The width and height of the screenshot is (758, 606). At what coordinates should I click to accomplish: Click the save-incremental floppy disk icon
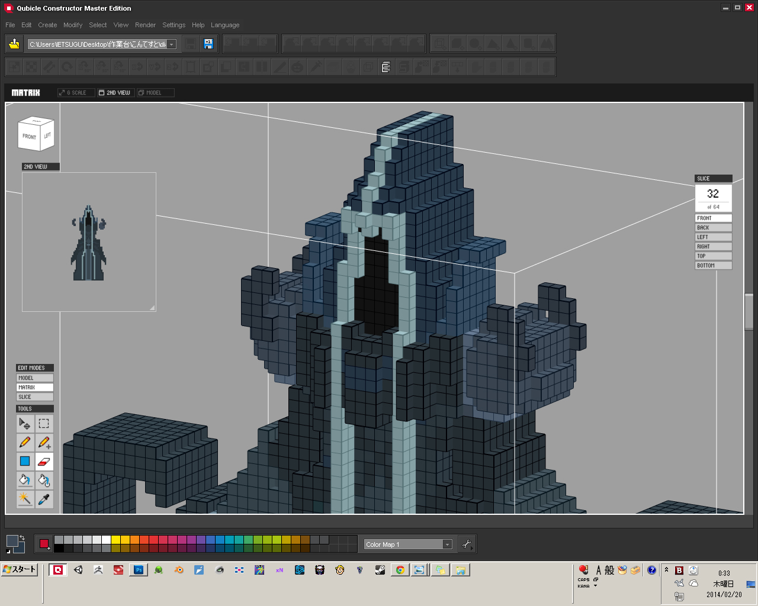pyautogui.click(x=208, y=44)
